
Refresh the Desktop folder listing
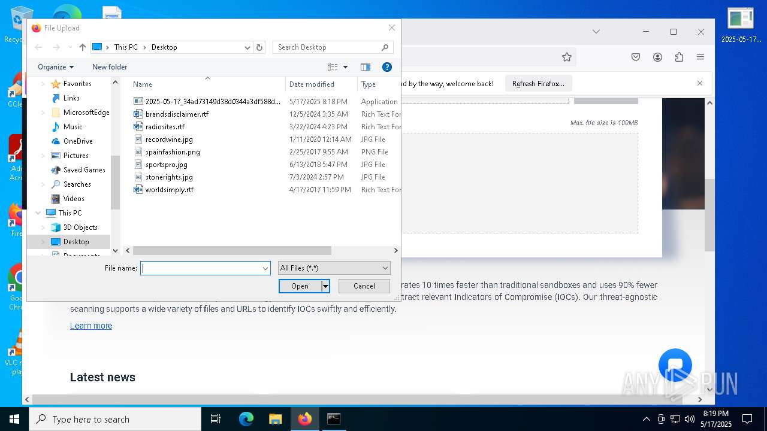(x=259, y=47)
